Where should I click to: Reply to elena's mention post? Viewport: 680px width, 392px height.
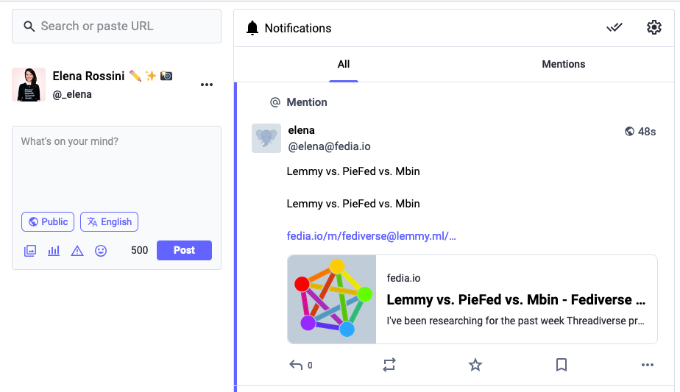coord(297,365)
